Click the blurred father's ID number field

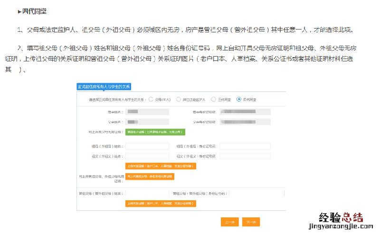(245, 122)
